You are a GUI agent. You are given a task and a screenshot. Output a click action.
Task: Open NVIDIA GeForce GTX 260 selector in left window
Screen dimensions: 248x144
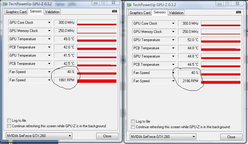[39, 136]
